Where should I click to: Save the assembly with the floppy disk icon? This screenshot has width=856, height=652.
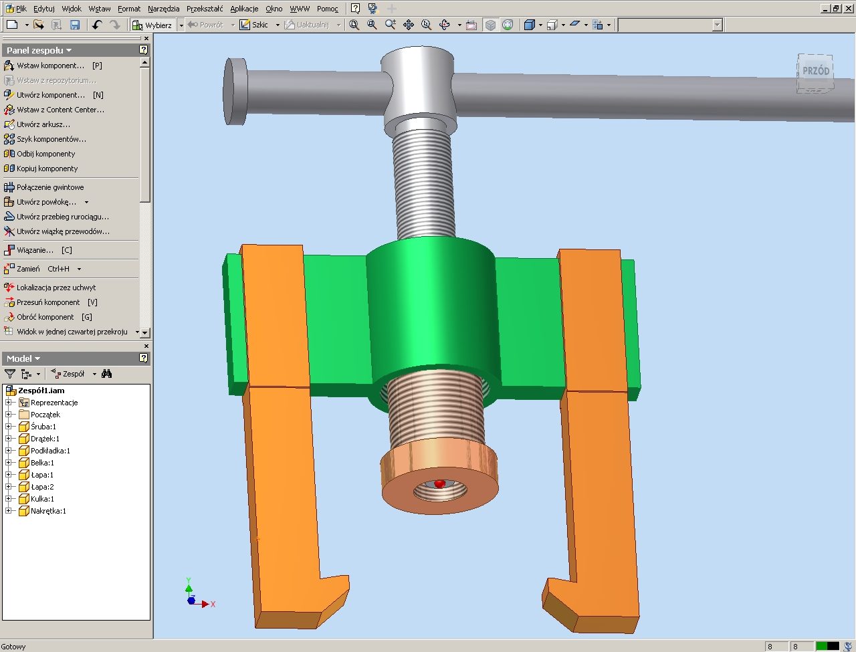pyautogui.click(x=75, y=25)
